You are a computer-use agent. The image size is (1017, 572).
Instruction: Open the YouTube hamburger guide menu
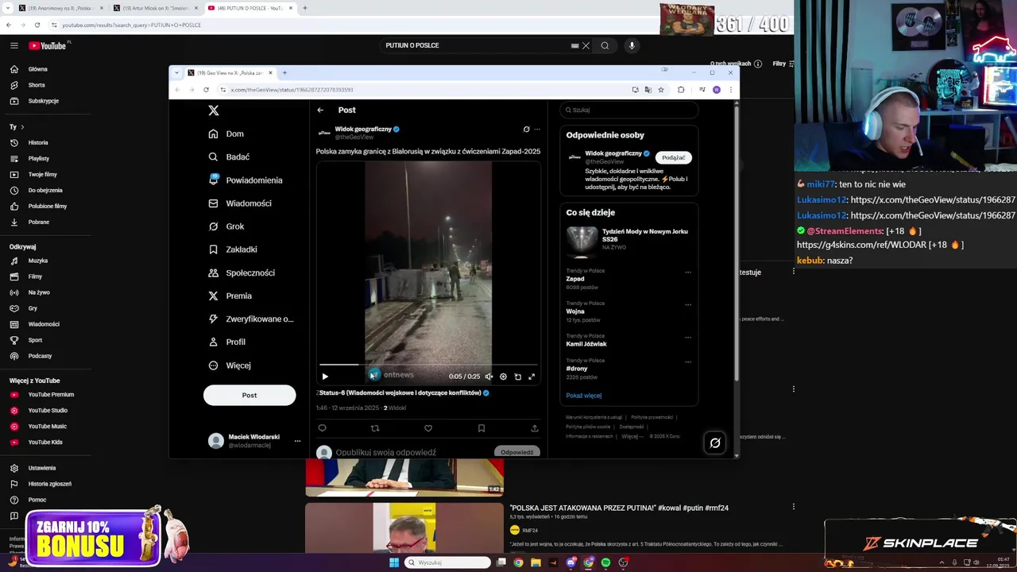coord(14,45)
